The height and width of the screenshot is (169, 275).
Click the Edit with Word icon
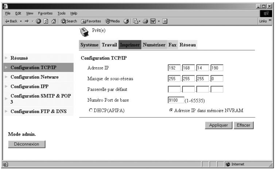(153, 21)
